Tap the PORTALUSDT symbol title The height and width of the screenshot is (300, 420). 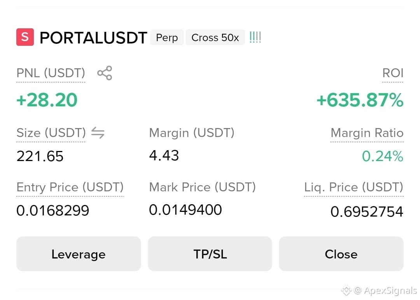click(93, 37)
